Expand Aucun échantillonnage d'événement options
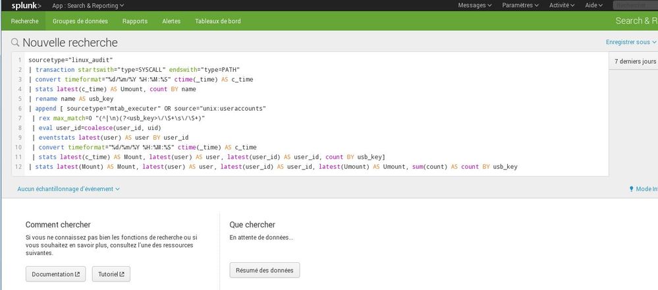658x290 pixels. click(69, 189)
